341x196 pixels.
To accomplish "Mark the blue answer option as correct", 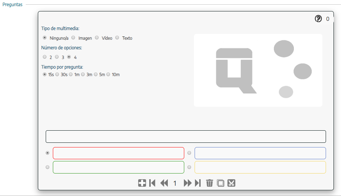I will 189,153.
